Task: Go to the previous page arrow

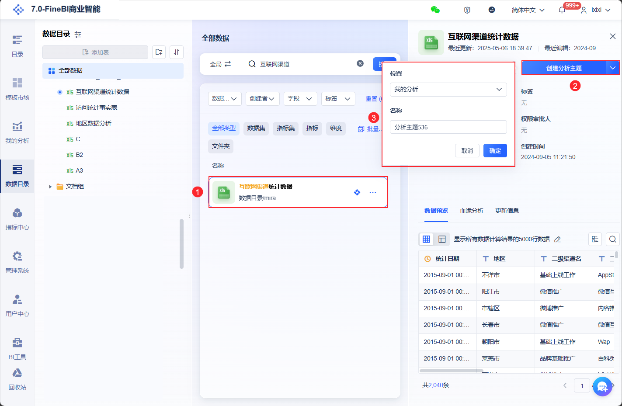Action: 565,385
